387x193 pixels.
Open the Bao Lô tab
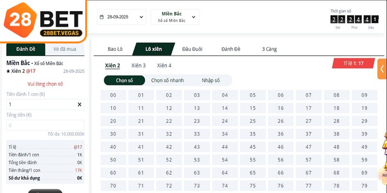pyautogui.click(x=115, y=49)
